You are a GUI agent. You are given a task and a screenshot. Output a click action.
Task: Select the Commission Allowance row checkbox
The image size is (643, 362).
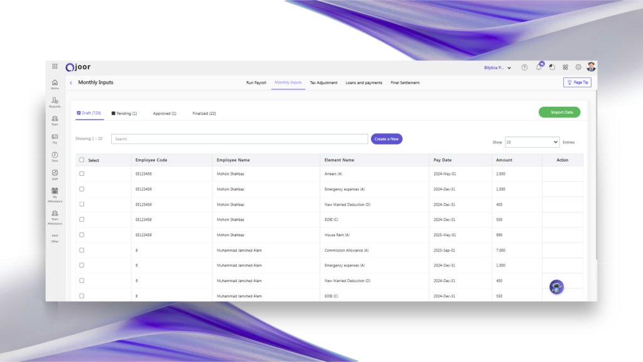pos(82,250)
